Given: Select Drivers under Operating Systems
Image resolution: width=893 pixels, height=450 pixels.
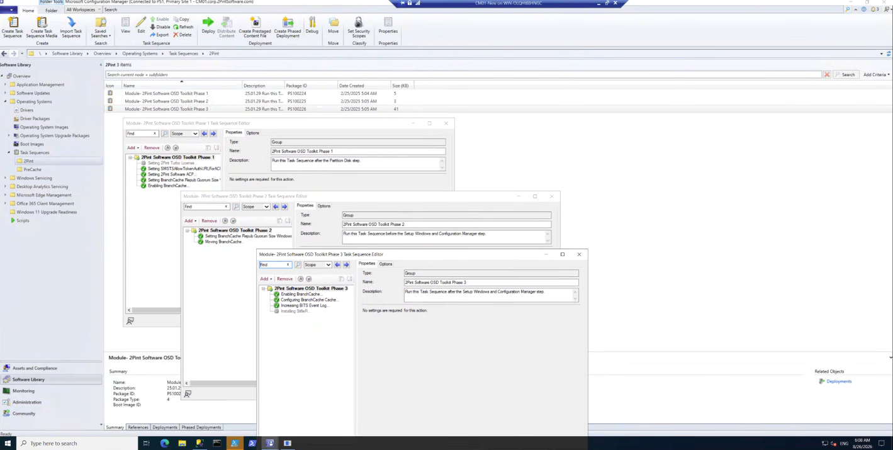Looking at the screenshot, I should 26,110.
